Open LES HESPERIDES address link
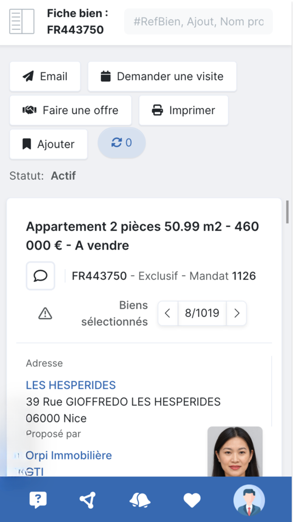Viewport: 293px width, 522px height. click(71, 385)
